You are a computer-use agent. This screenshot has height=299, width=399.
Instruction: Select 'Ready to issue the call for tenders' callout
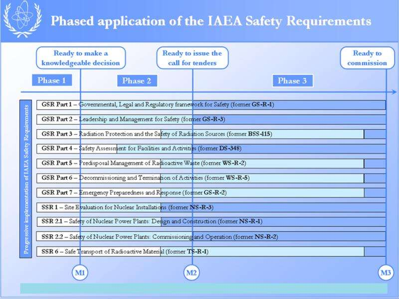(x=192, y=58)
